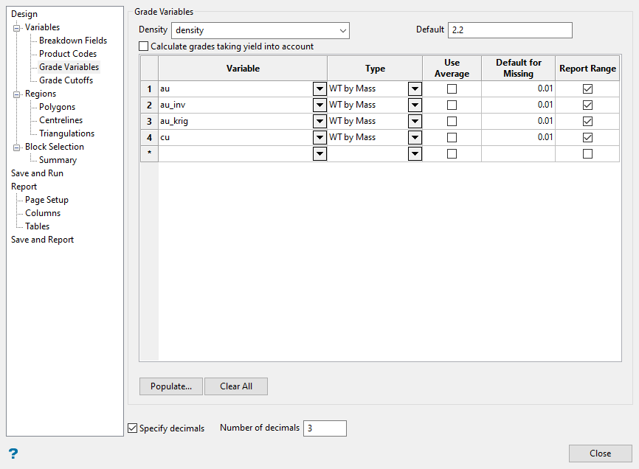Open the Density dropdown
Image resolution: width=639 pixels, height=469 pixels.
342,30
